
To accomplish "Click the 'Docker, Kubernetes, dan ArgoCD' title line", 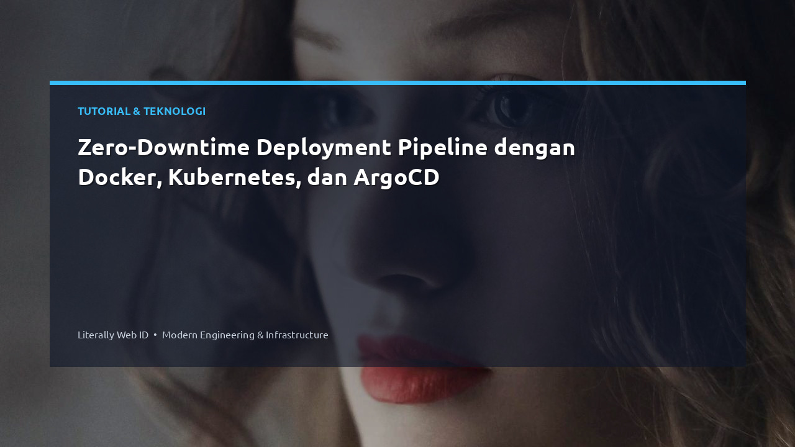I will [x=258, y=178].
